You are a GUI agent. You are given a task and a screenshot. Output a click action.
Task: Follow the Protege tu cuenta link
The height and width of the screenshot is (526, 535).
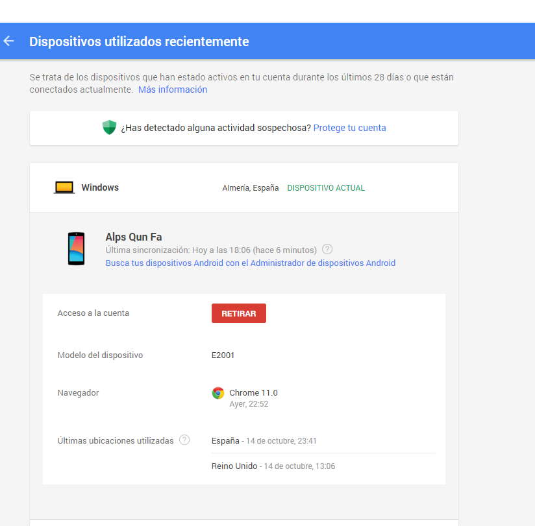(x=349, y=128)
